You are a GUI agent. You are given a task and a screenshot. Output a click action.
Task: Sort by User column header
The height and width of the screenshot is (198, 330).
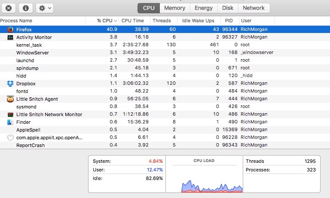pos(257,21)
